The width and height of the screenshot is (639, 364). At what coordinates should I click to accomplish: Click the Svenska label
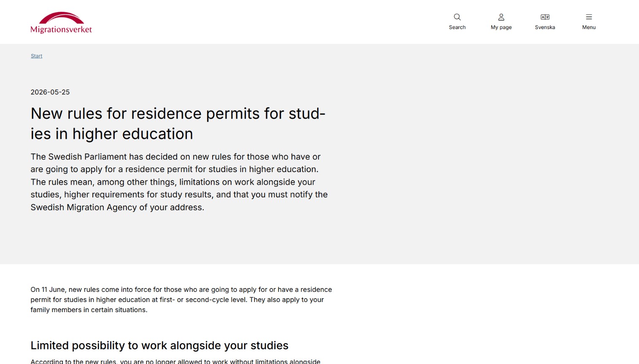tap(545, 27)
